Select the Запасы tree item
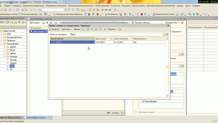 [x=13, y=63]
